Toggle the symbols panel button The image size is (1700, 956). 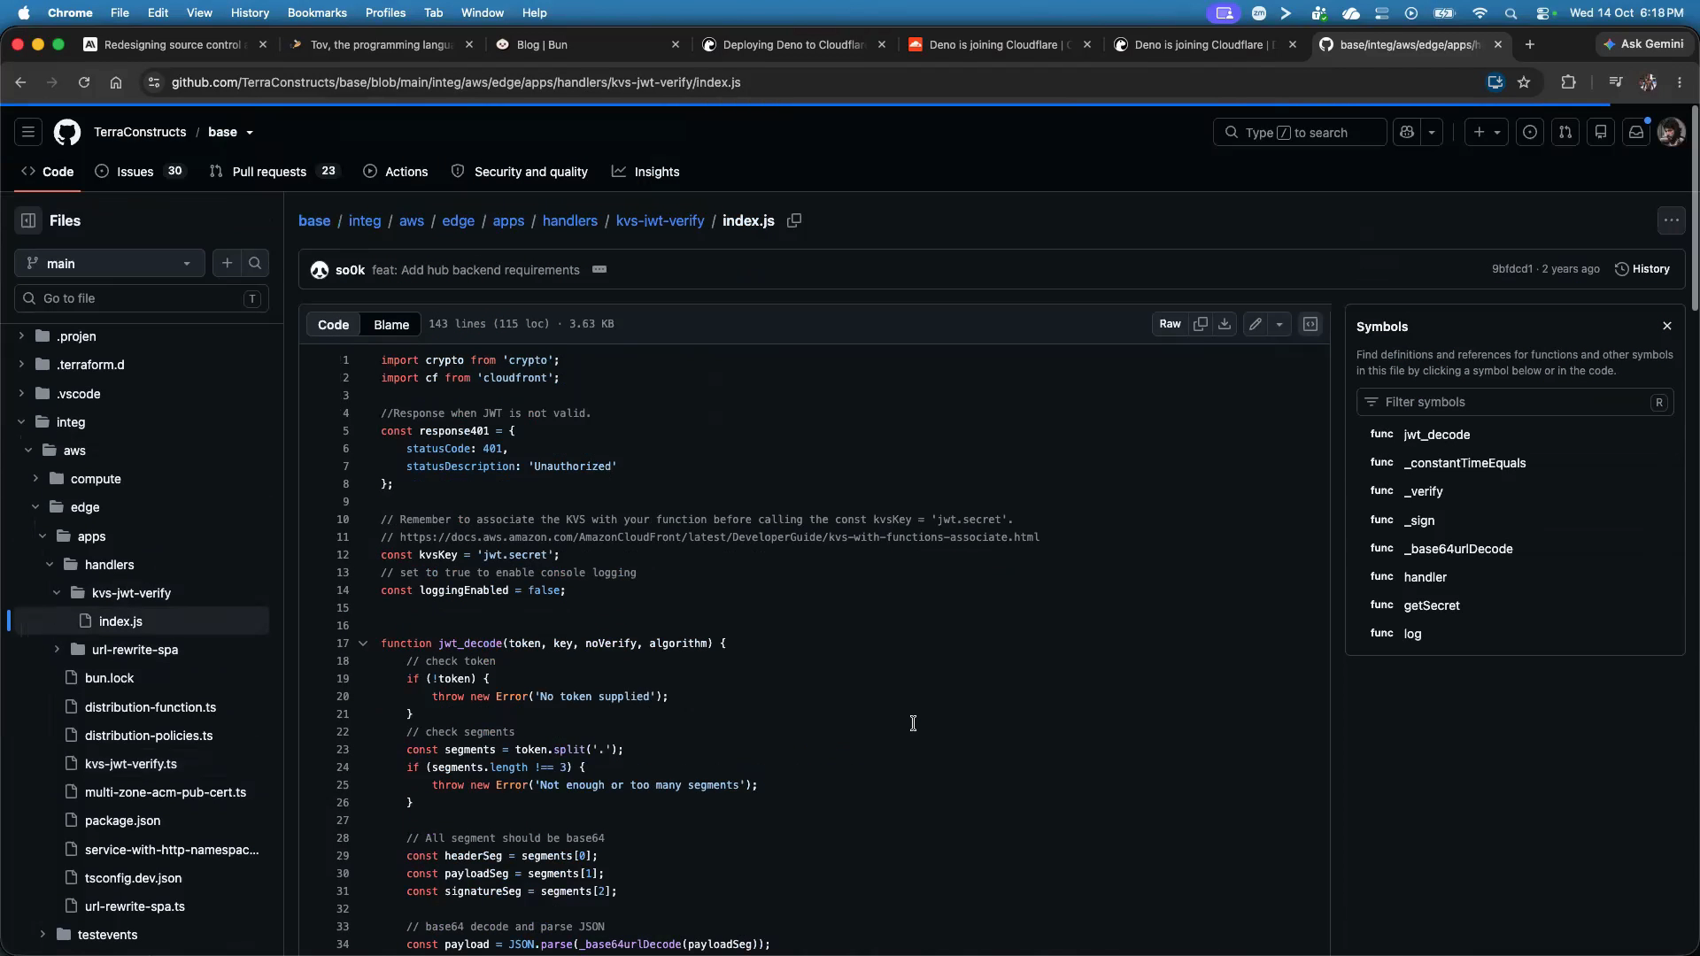pos(1310,325)
